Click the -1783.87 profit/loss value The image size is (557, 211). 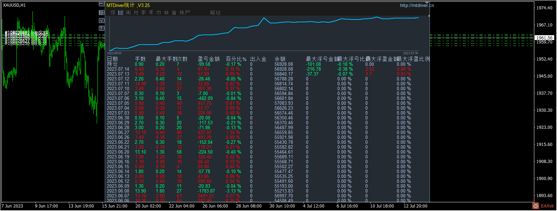tap(206, 191)
